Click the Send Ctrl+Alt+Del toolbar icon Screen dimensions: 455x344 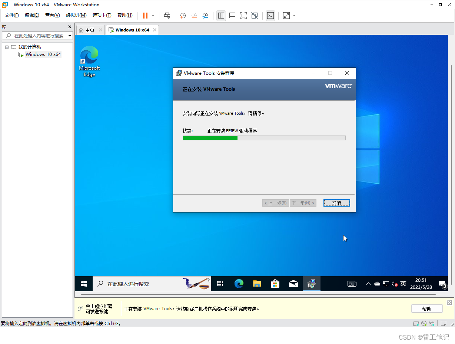click(x=167, y=16)
